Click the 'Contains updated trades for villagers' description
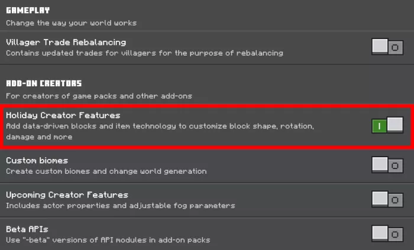Image resolution: width=414 pixels, height=250 pixels. (144, 53)
